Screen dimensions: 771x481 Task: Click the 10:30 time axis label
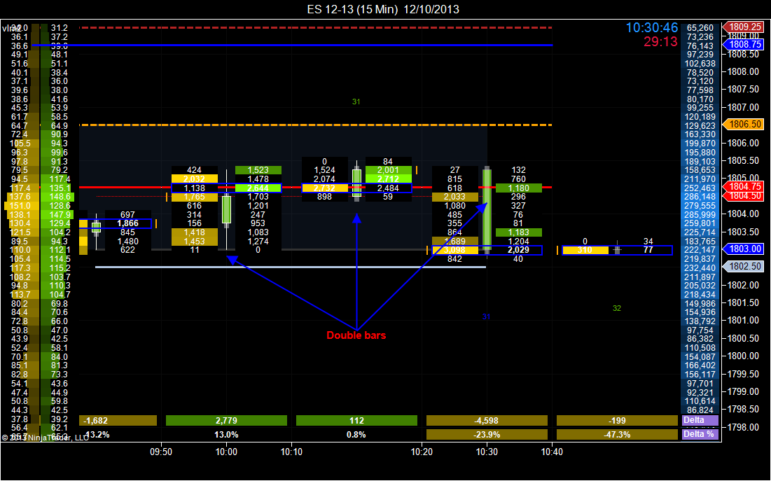pyautogui.click(x=487, y=452)
